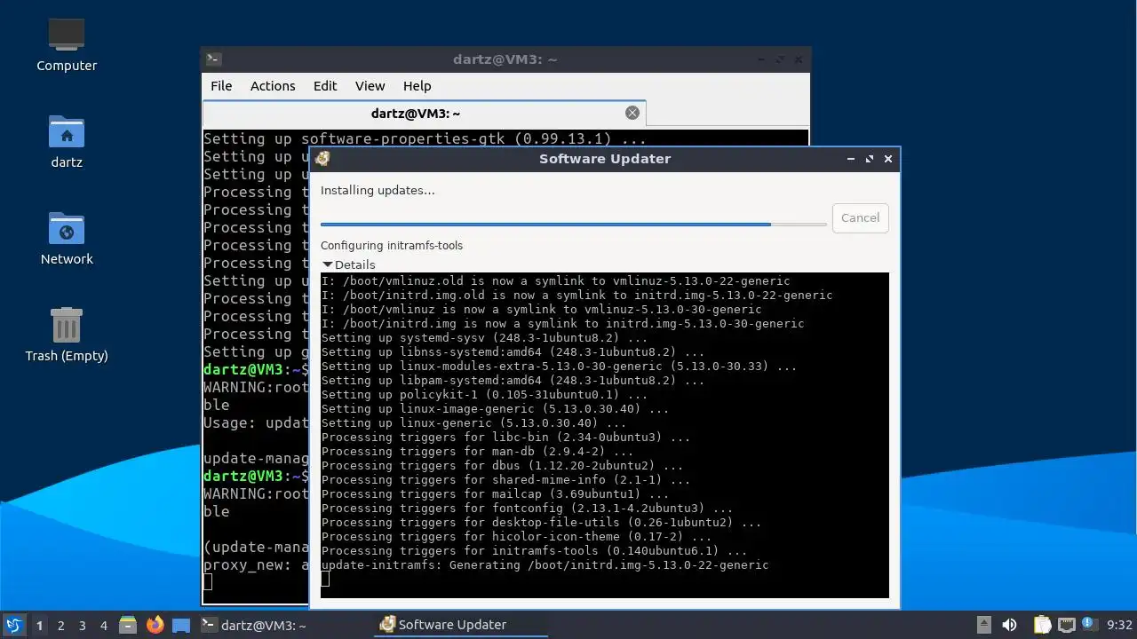Switch to workspace 4
This screenshot has height=639, width=1137.
click(103, 625)
